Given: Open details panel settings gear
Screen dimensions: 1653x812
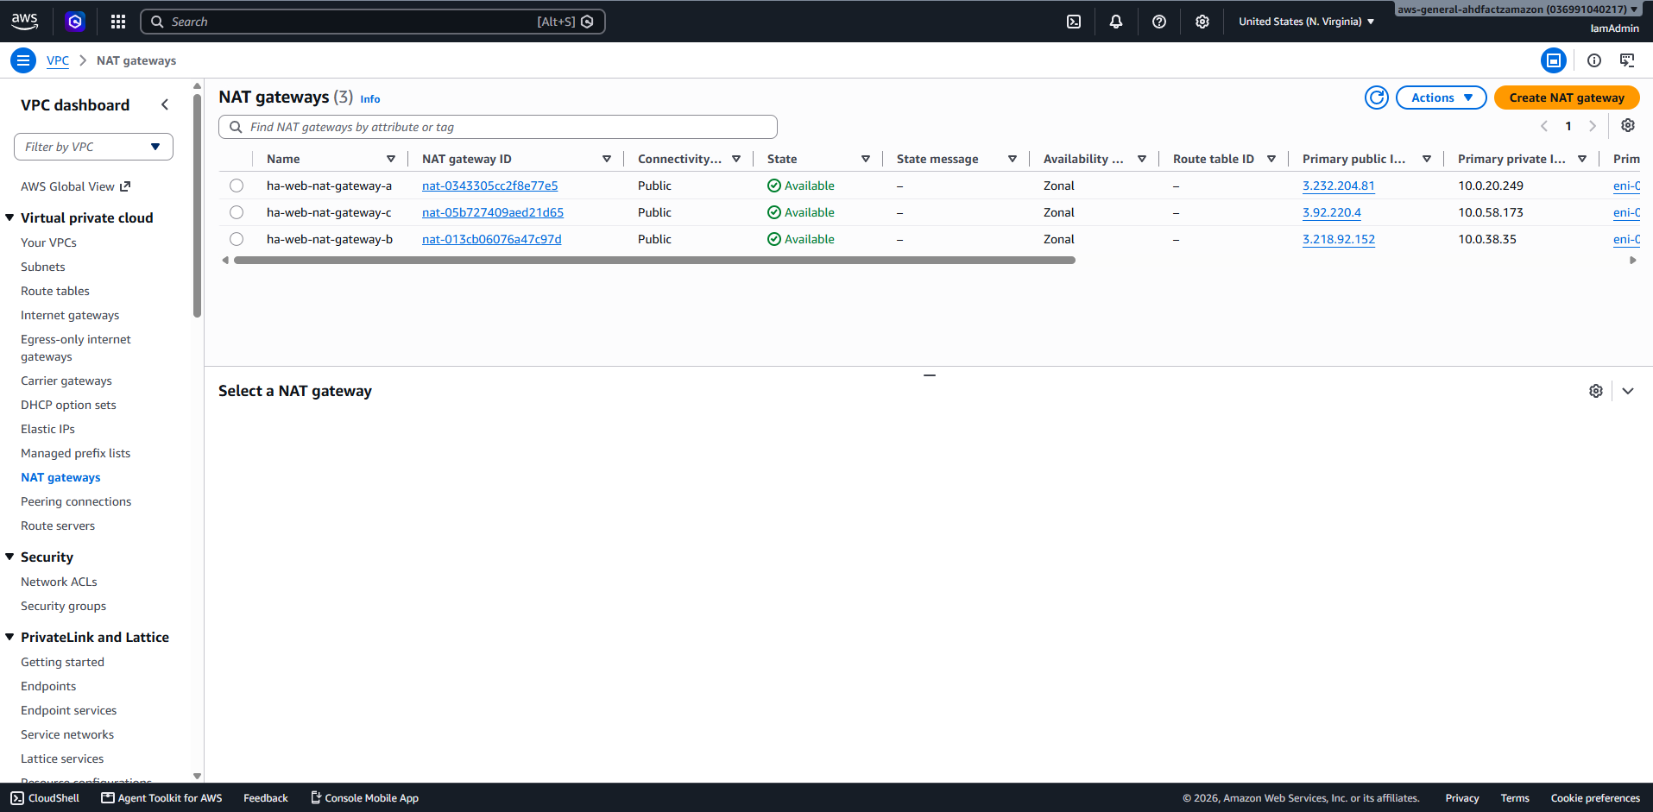Looking at the screenshot, I should coord(1596,391).
